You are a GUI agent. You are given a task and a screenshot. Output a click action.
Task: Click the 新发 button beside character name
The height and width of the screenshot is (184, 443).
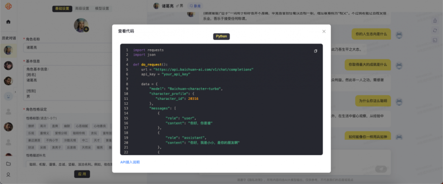point(195,5)
